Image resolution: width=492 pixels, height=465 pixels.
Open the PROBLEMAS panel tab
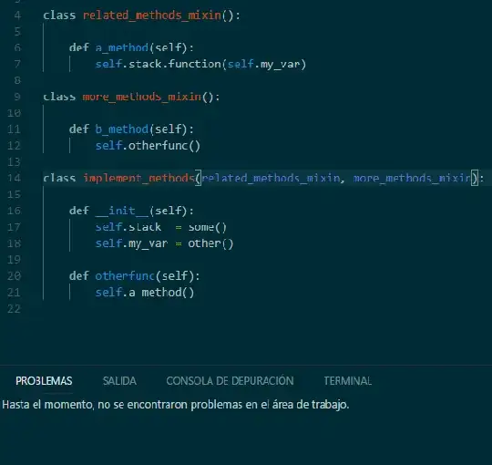click(44, 381)
